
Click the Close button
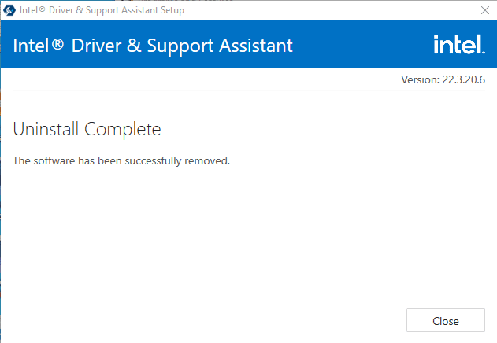coord(445,320)
